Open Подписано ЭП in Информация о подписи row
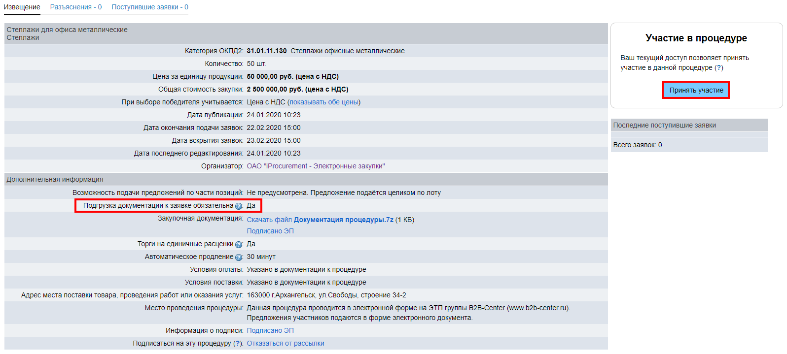Screen dimensions: 787x354 coord(270,331)
